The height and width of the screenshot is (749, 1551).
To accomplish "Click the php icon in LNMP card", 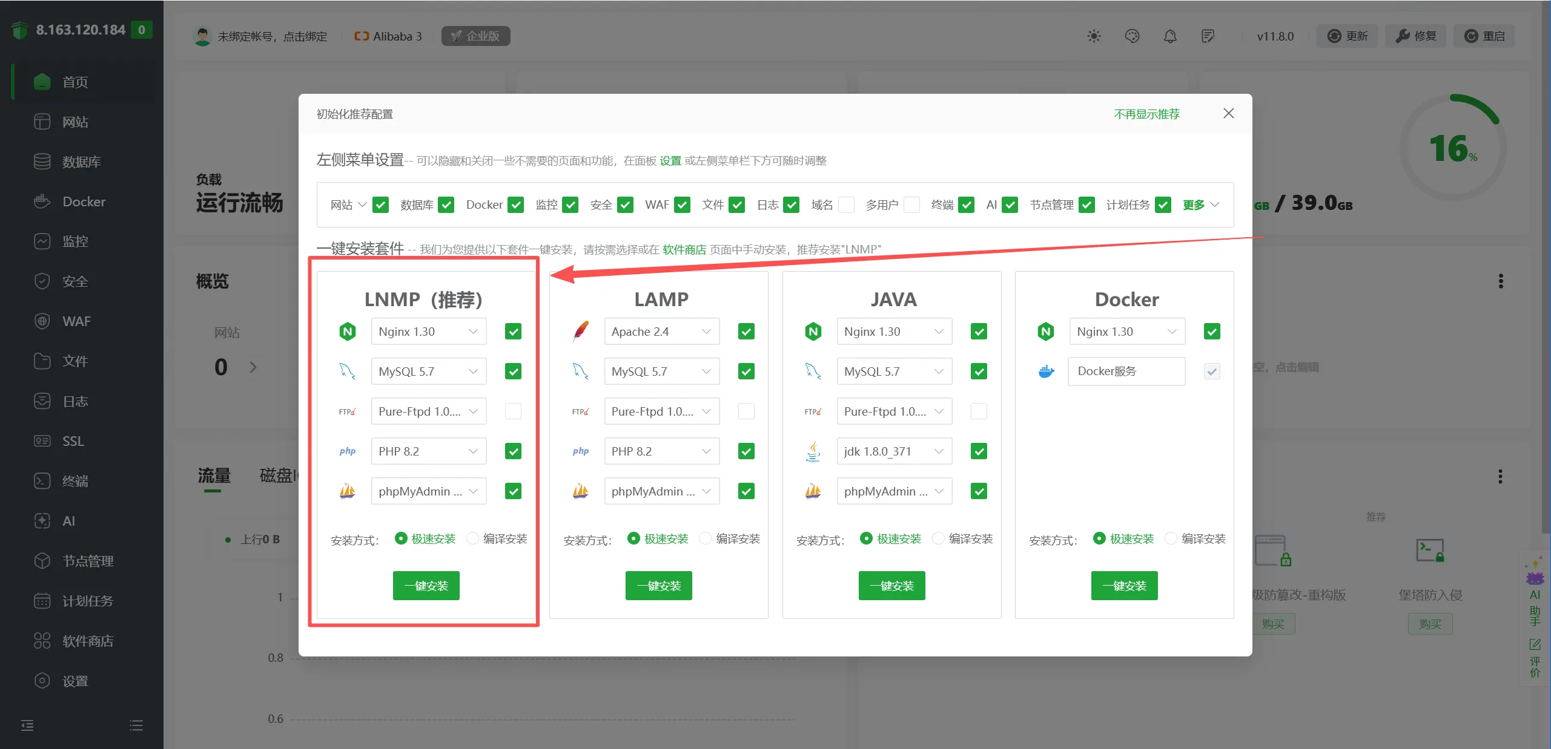I will click(348, 451).
